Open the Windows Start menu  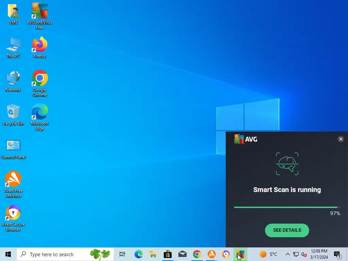click(x=8, y=254)
